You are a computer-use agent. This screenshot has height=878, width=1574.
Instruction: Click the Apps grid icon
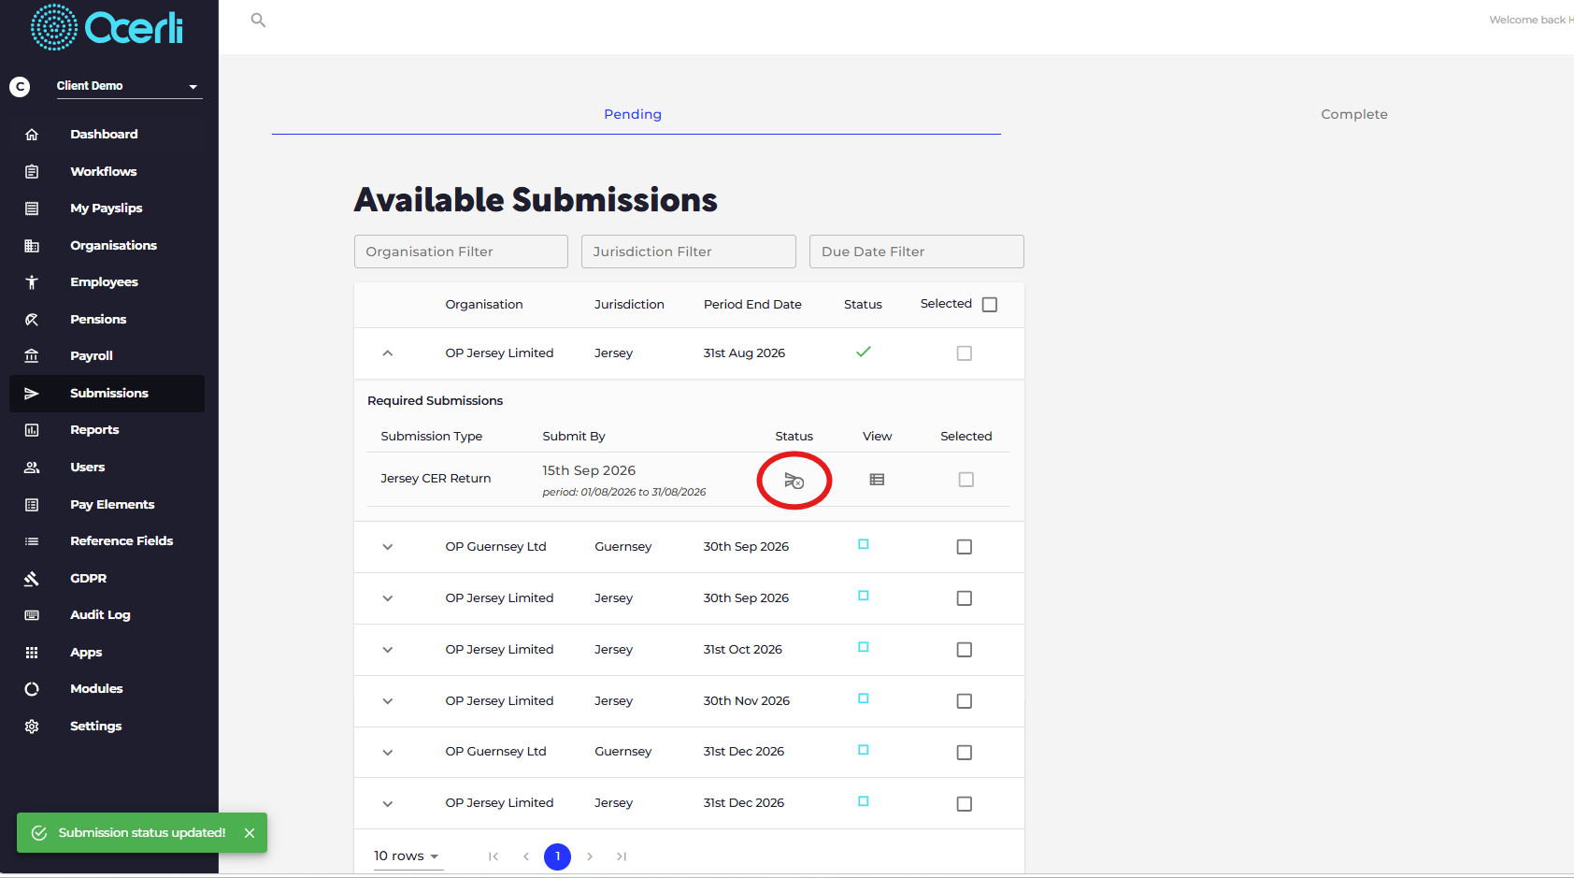click(32, 653)
